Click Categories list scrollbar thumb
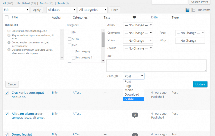 point(103,39)
